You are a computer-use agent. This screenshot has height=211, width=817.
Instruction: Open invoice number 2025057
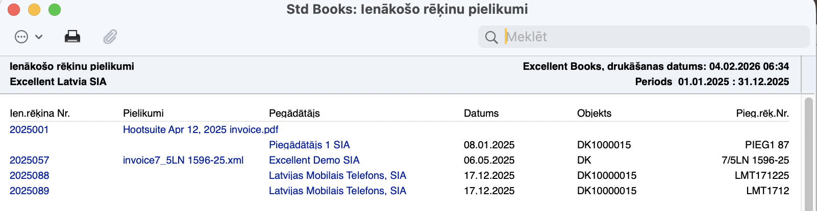pos(29,160)
